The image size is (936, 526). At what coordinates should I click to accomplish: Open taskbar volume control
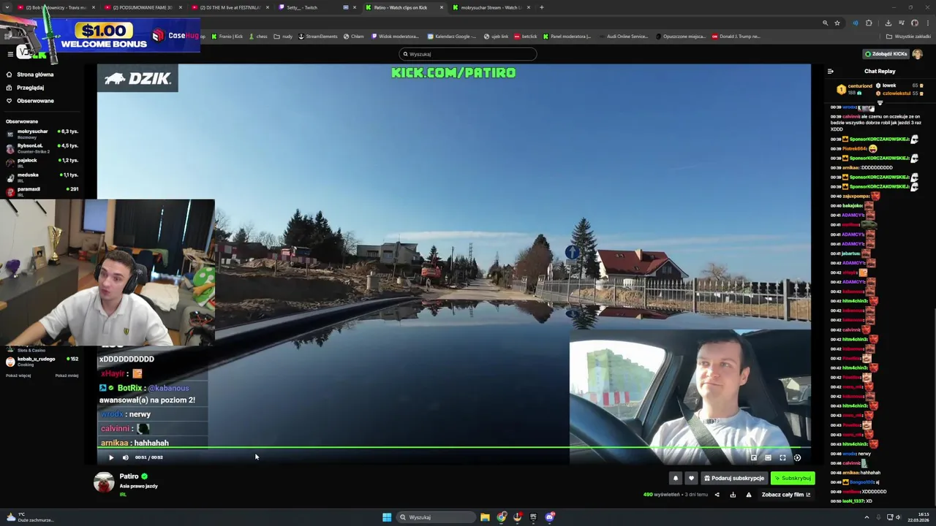[898, 517]
